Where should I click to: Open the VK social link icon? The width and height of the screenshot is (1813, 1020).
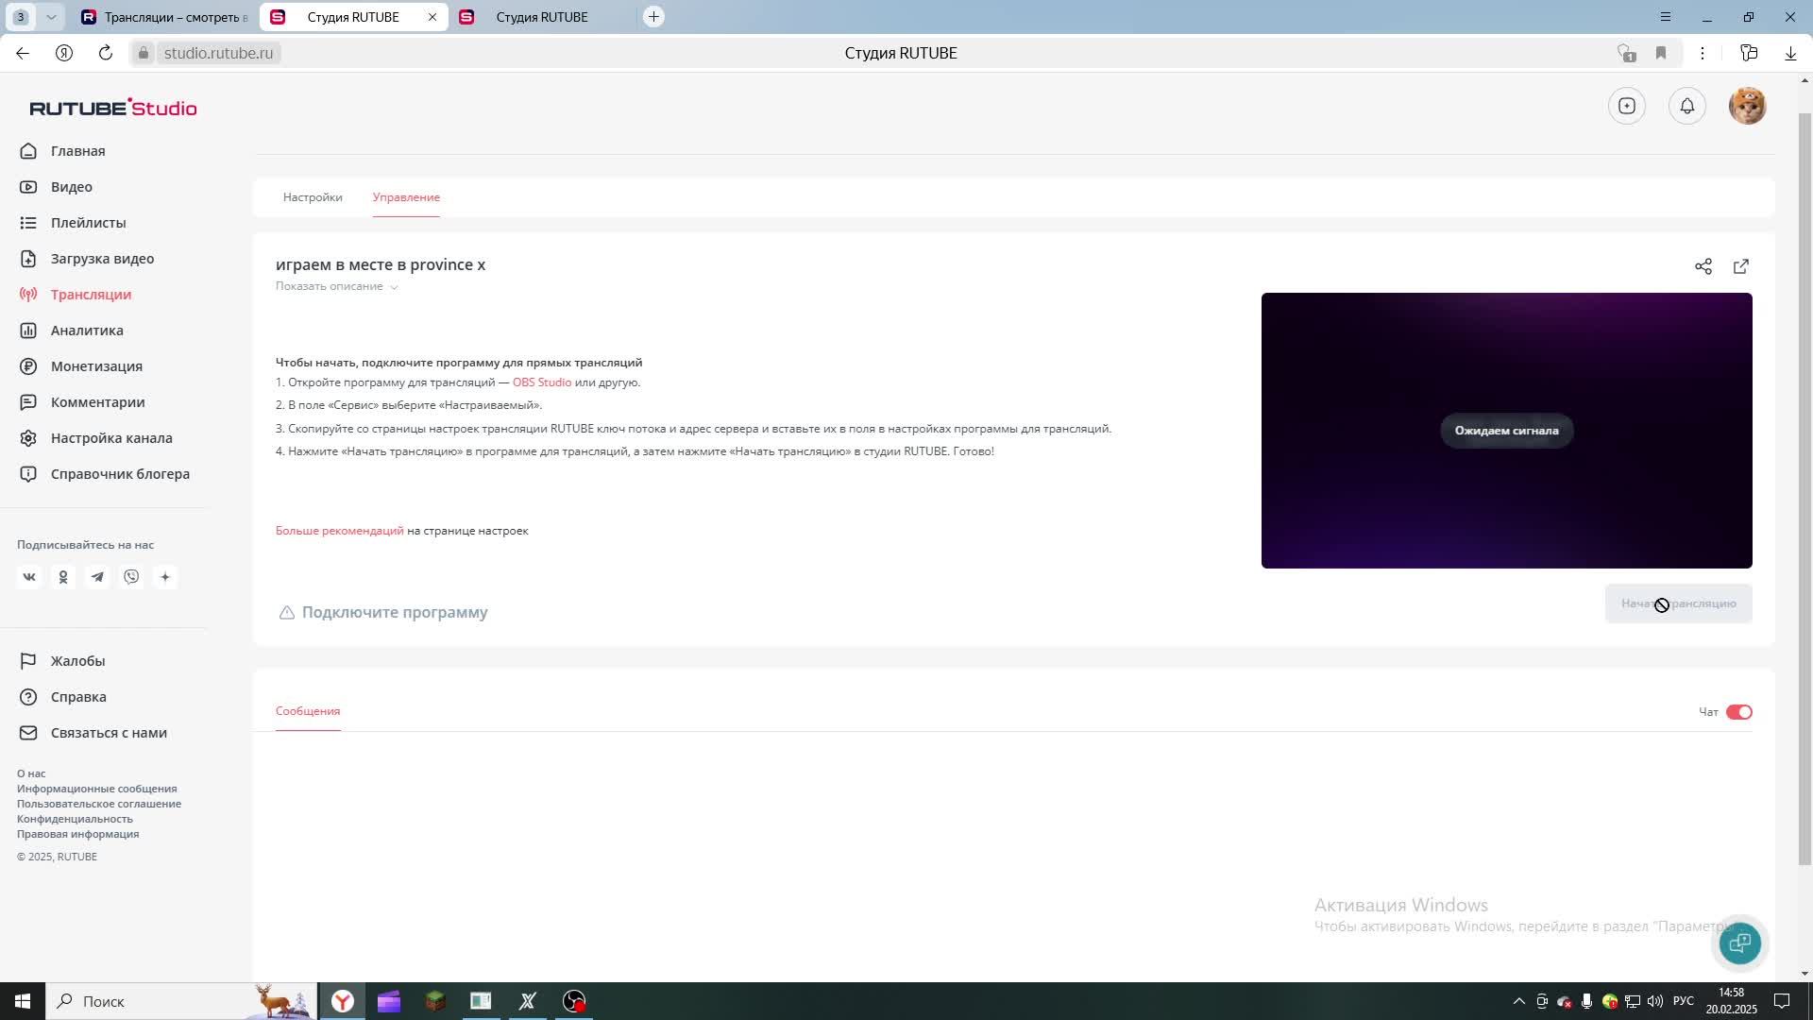click(x=29, y=577)
